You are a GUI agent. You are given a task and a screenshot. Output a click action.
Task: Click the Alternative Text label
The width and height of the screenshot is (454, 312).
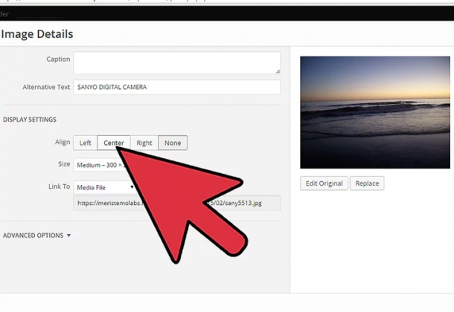[46, 87]
